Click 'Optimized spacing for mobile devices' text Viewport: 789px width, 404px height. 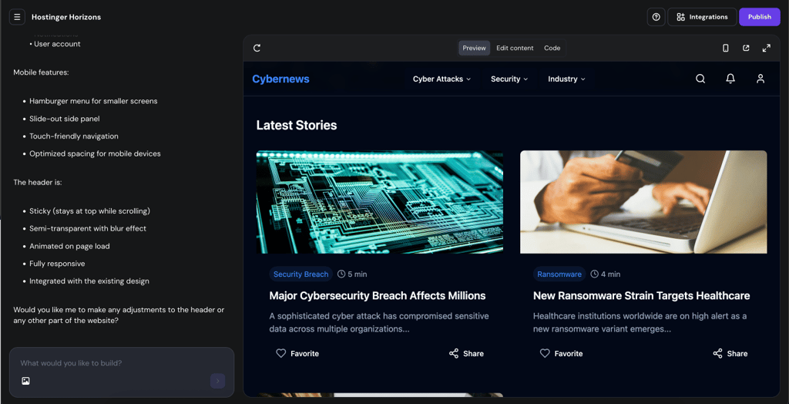[x=95, y=153]
